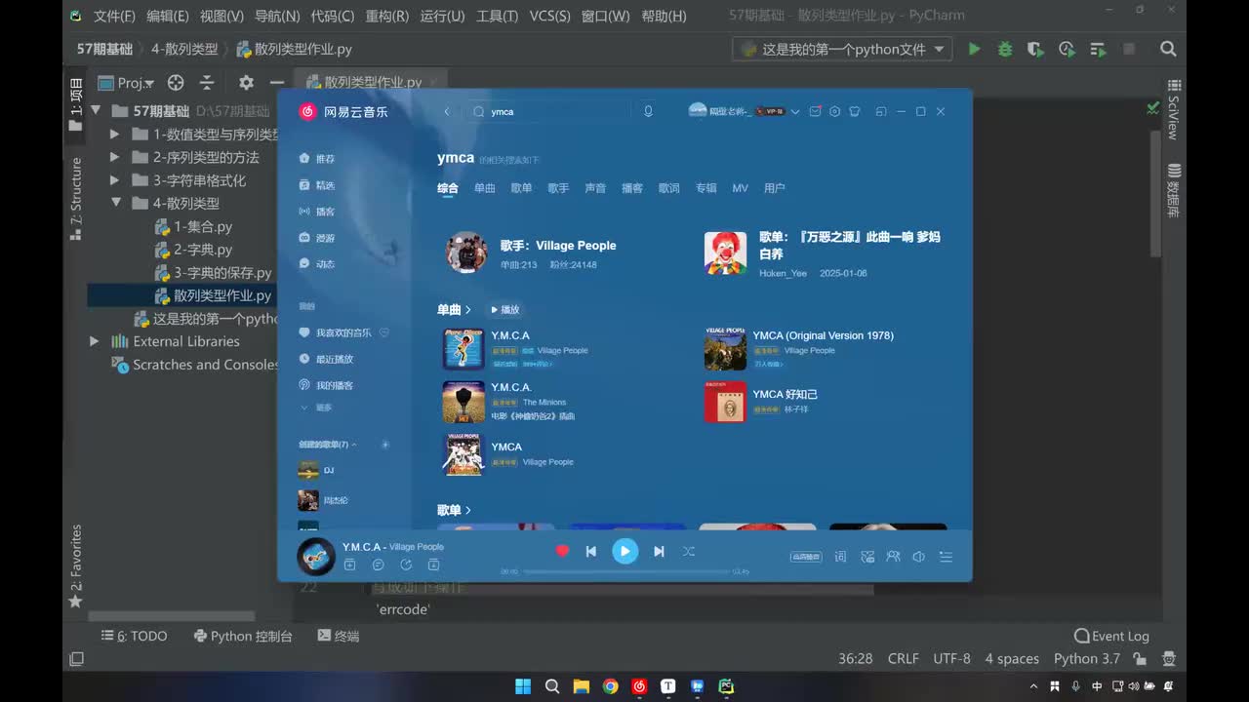Viewport: 1249px width, 702px height.
Task: Play the current song Y.M.C.A
Action: point(624,552)
